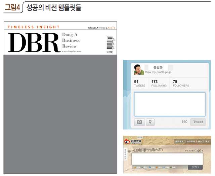215x176 pixels.
Task: Click the user name '홍길동'
Action: coord(158,67)
